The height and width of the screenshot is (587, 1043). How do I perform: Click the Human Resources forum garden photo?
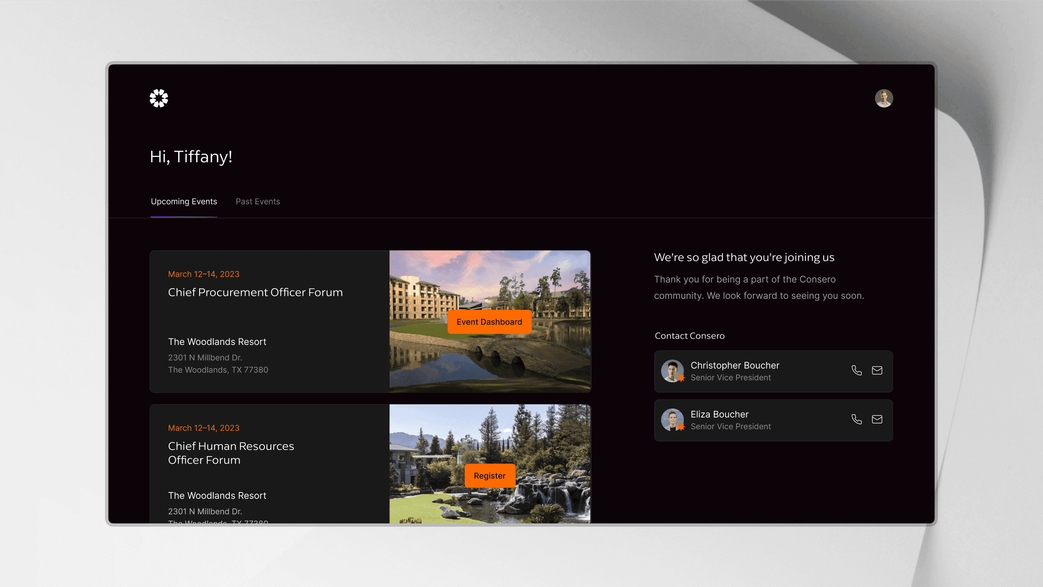(490, 464)
